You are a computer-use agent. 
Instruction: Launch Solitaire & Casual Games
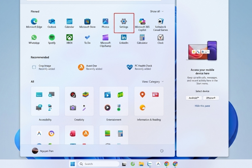tap(160, 25)
